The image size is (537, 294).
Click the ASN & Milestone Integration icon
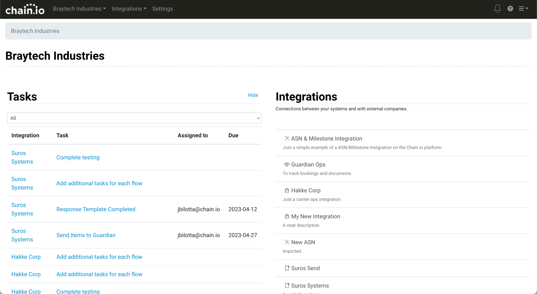pos(287,138)
